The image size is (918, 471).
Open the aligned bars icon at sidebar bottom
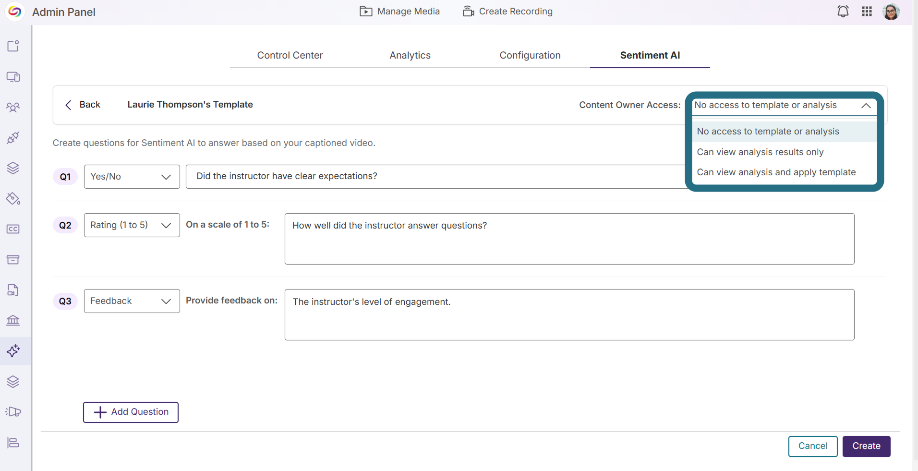click(x=13, y=443)
